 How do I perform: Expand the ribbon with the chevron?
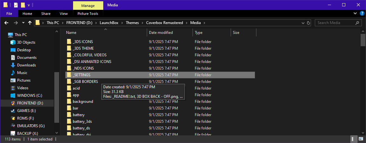click(355, 14)
